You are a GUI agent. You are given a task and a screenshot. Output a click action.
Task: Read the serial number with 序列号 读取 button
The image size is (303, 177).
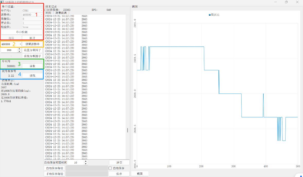32,66
